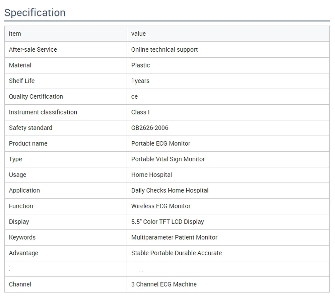The height and width of the screenshot is (308, 335).
Task: Click 'Online technical support' value
Action: point(164,49)
